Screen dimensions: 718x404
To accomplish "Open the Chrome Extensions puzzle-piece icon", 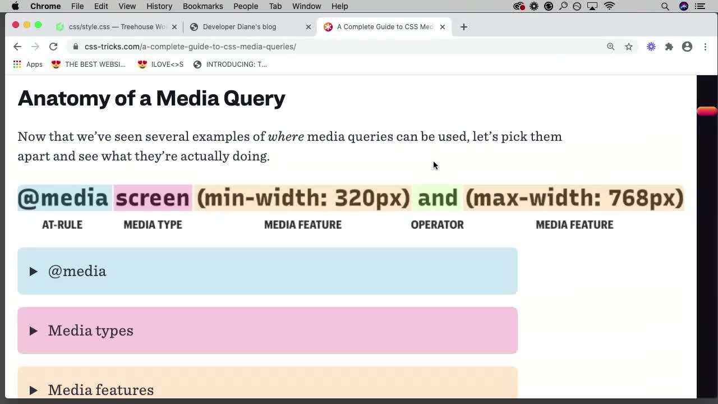I will point(669,47).
